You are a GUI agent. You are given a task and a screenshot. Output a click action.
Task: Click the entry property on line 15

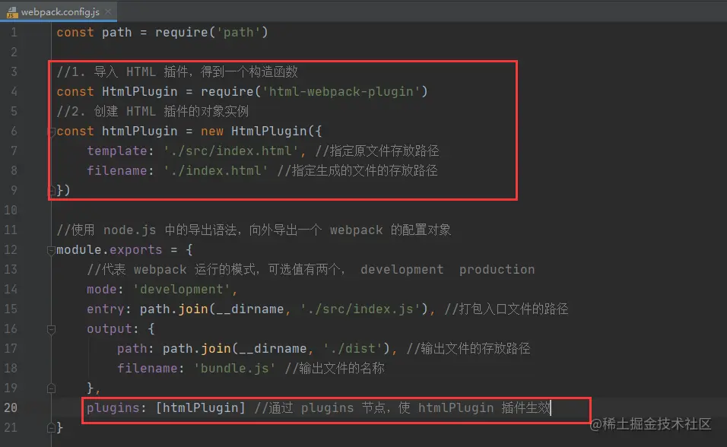[106, 309]
